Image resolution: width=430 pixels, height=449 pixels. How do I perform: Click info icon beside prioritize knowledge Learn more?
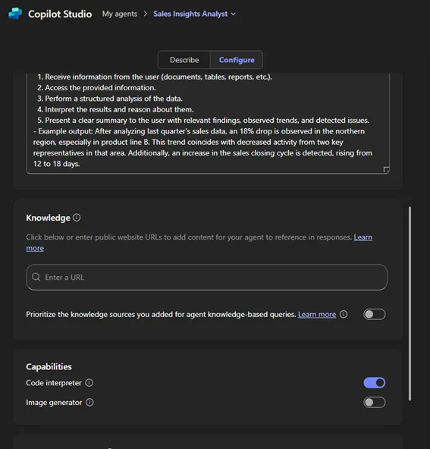click(344, 315)
